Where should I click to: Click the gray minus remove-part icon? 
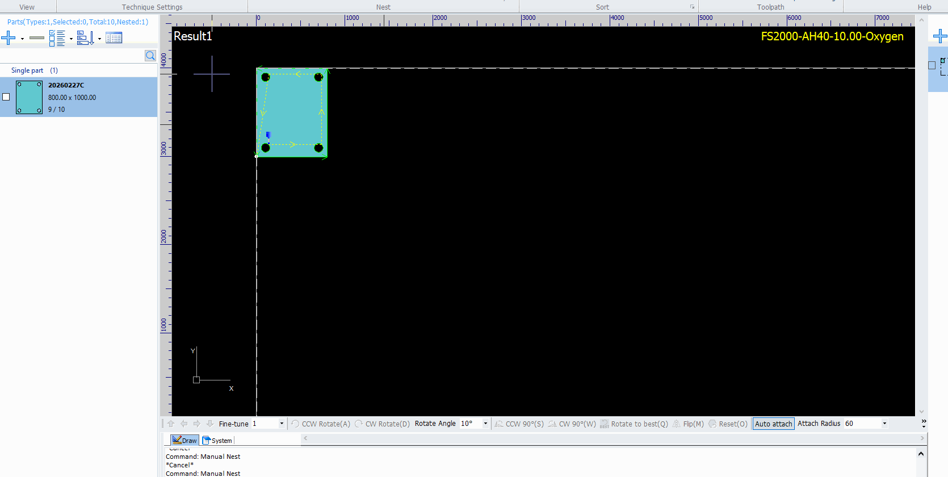[37, 38]
